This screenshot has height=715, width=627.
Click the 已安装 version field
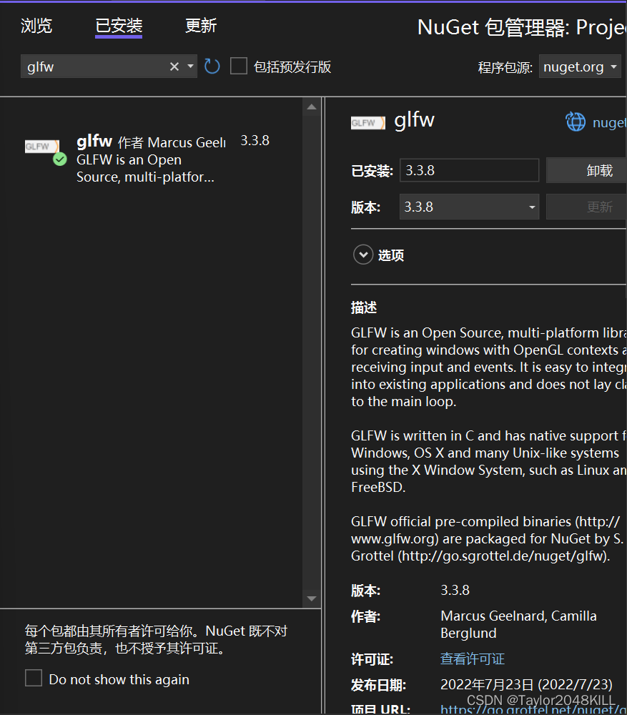point(469,171)
